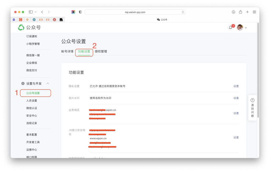Open the red G pinned tab
The width and height of the screenshot is (270, 172).
54,20
